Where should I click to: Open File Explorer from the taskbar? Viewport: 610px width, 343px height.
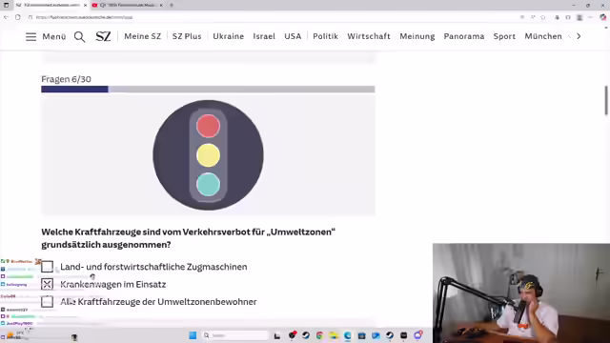coord(334,335)
